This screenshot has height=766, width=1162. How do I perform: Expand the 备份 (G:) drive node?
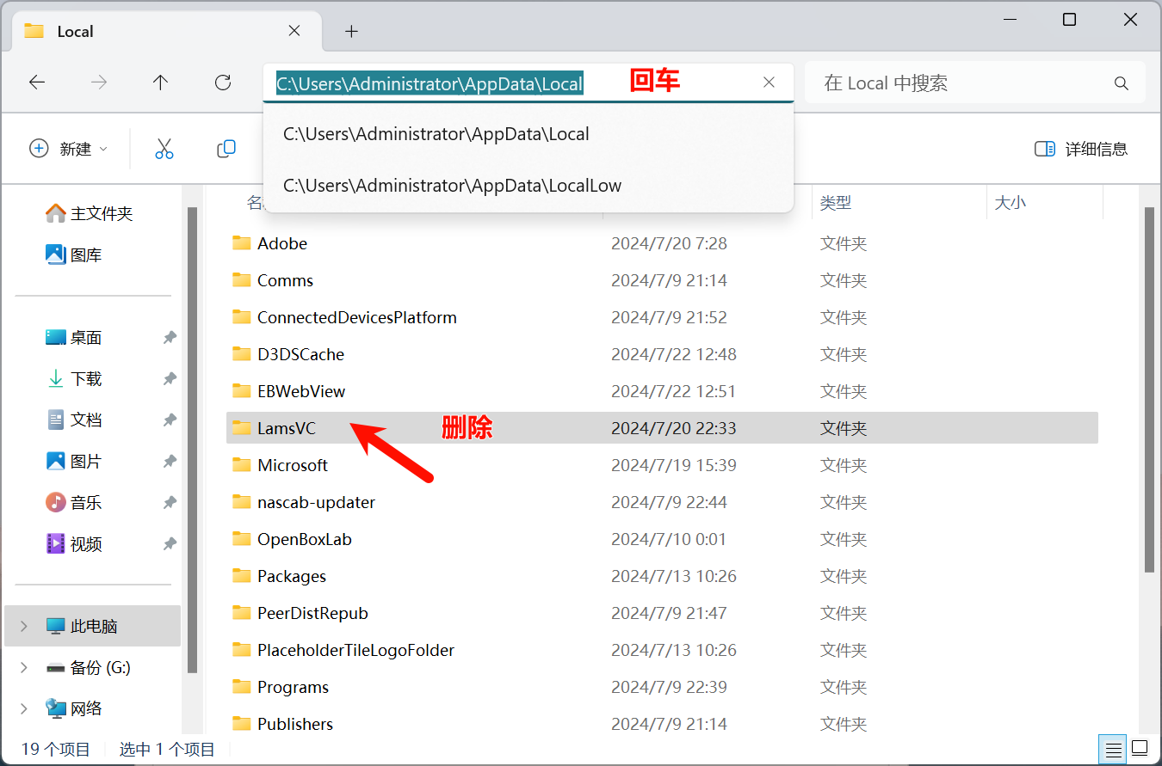(24, 667)
